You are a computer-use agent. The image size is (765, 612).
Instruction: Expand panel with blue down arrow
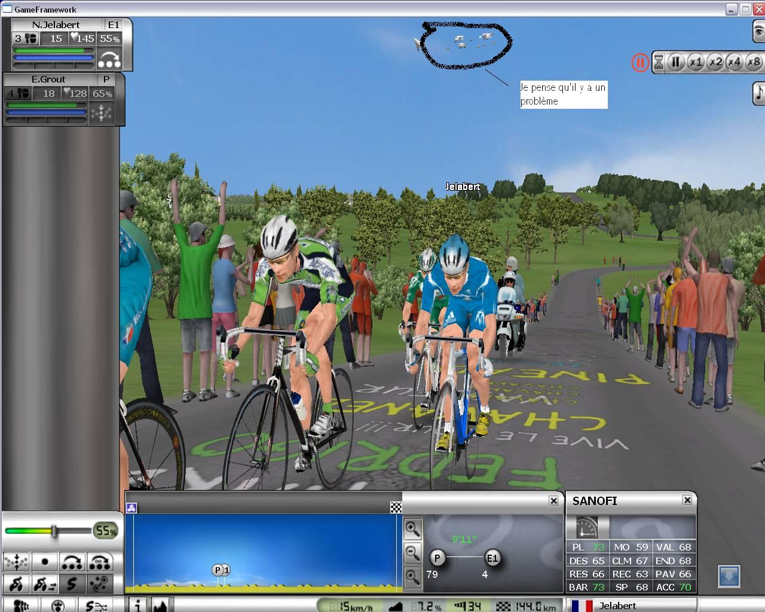coord(729,576)
